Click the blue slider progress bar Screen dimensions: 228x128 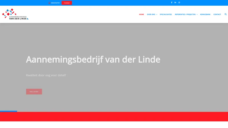9,111
